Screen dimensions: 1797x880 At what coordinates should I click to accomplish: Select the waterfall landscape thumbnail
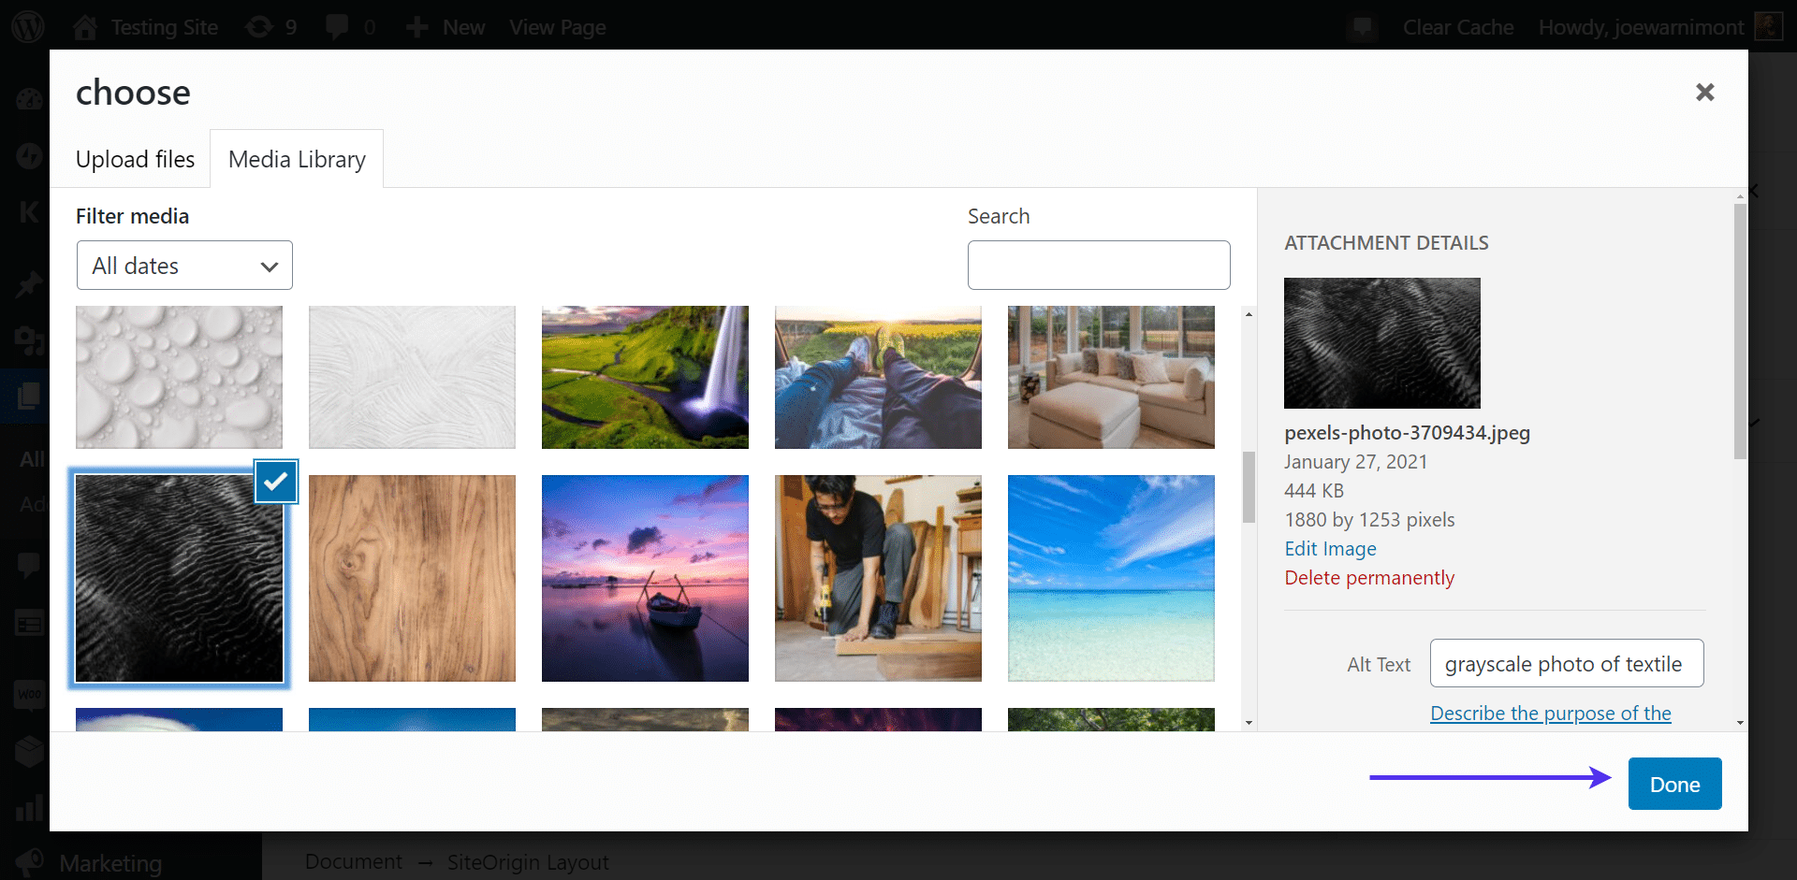645,377
